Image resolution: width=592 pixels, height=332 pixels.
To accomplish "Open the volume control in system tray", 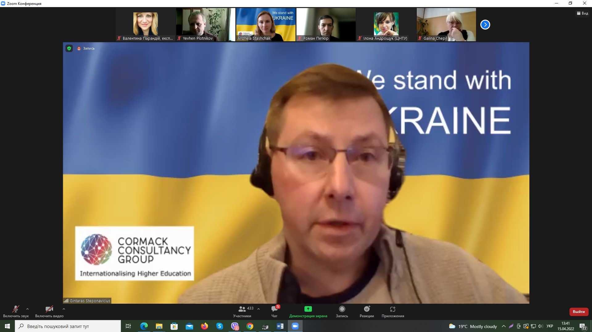I will pyautogui.click(x=540, y=326).
